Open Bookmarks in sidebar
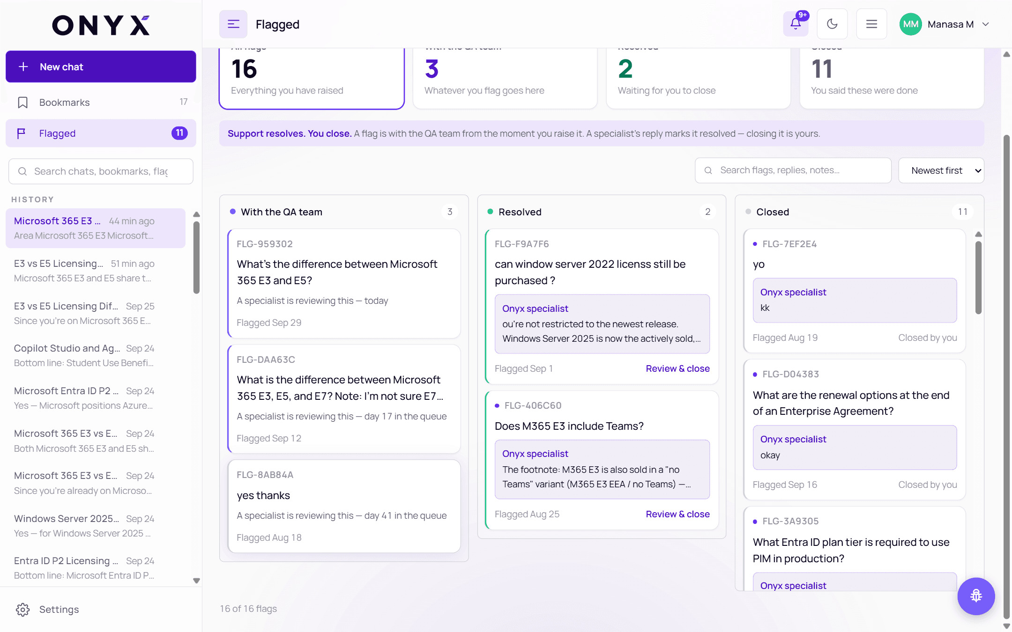This screenshot has height=632, width=1012. coord(101,102)
